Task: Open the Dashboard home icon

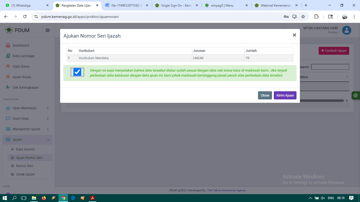Action: 8,45
